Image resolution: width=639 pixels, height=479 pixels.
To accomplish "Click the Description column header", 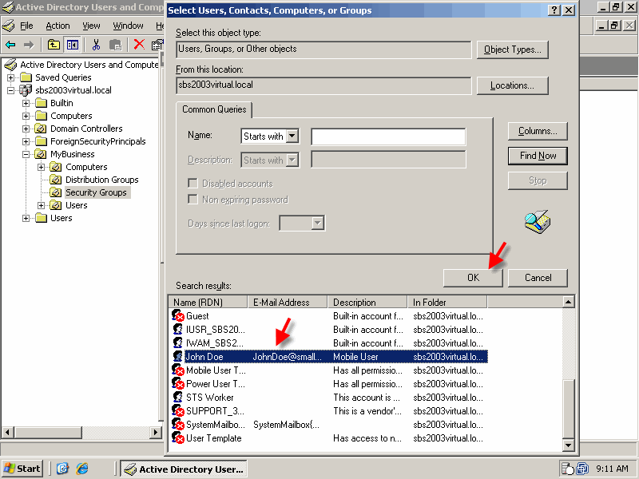I will click(367, 303).
